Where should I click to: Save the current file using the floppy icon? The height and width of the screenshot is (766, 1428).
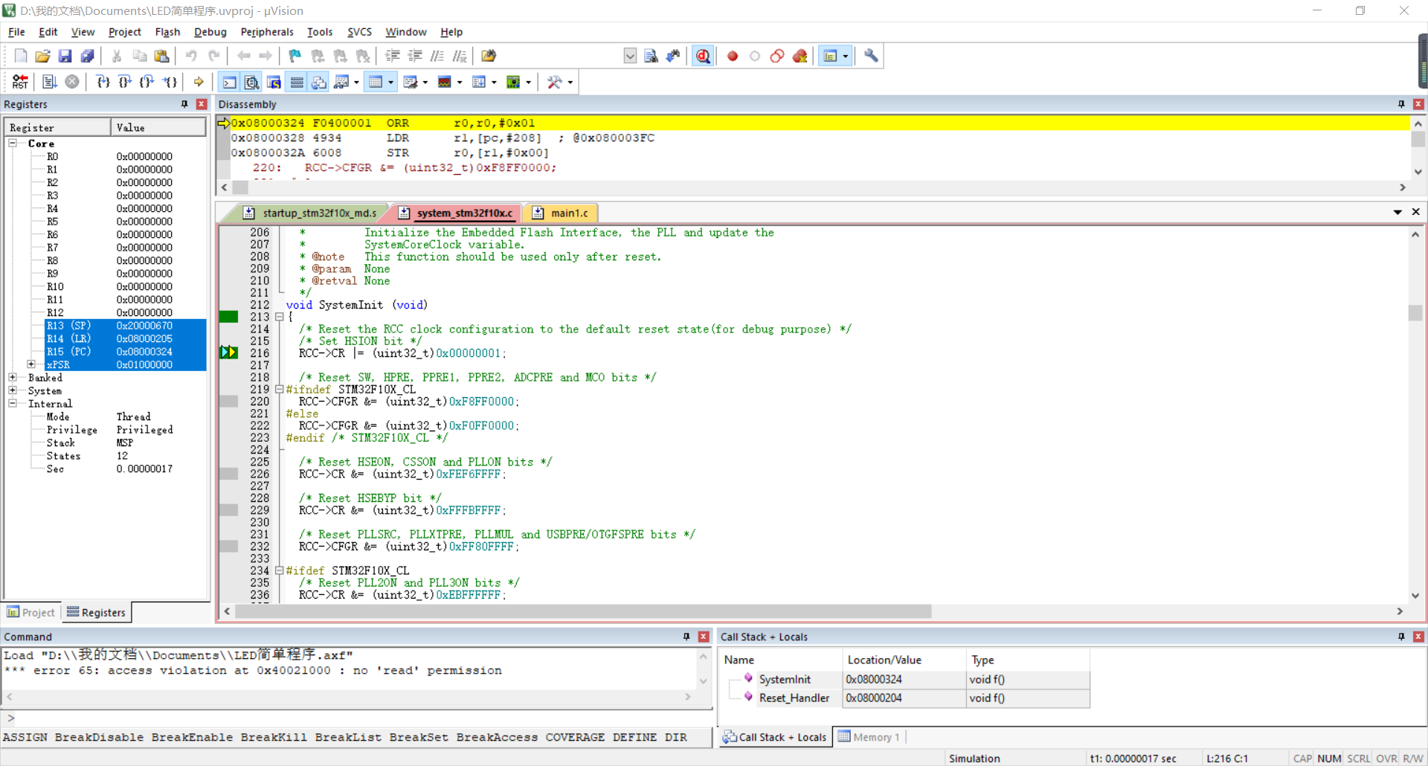[x=65, y=56]
